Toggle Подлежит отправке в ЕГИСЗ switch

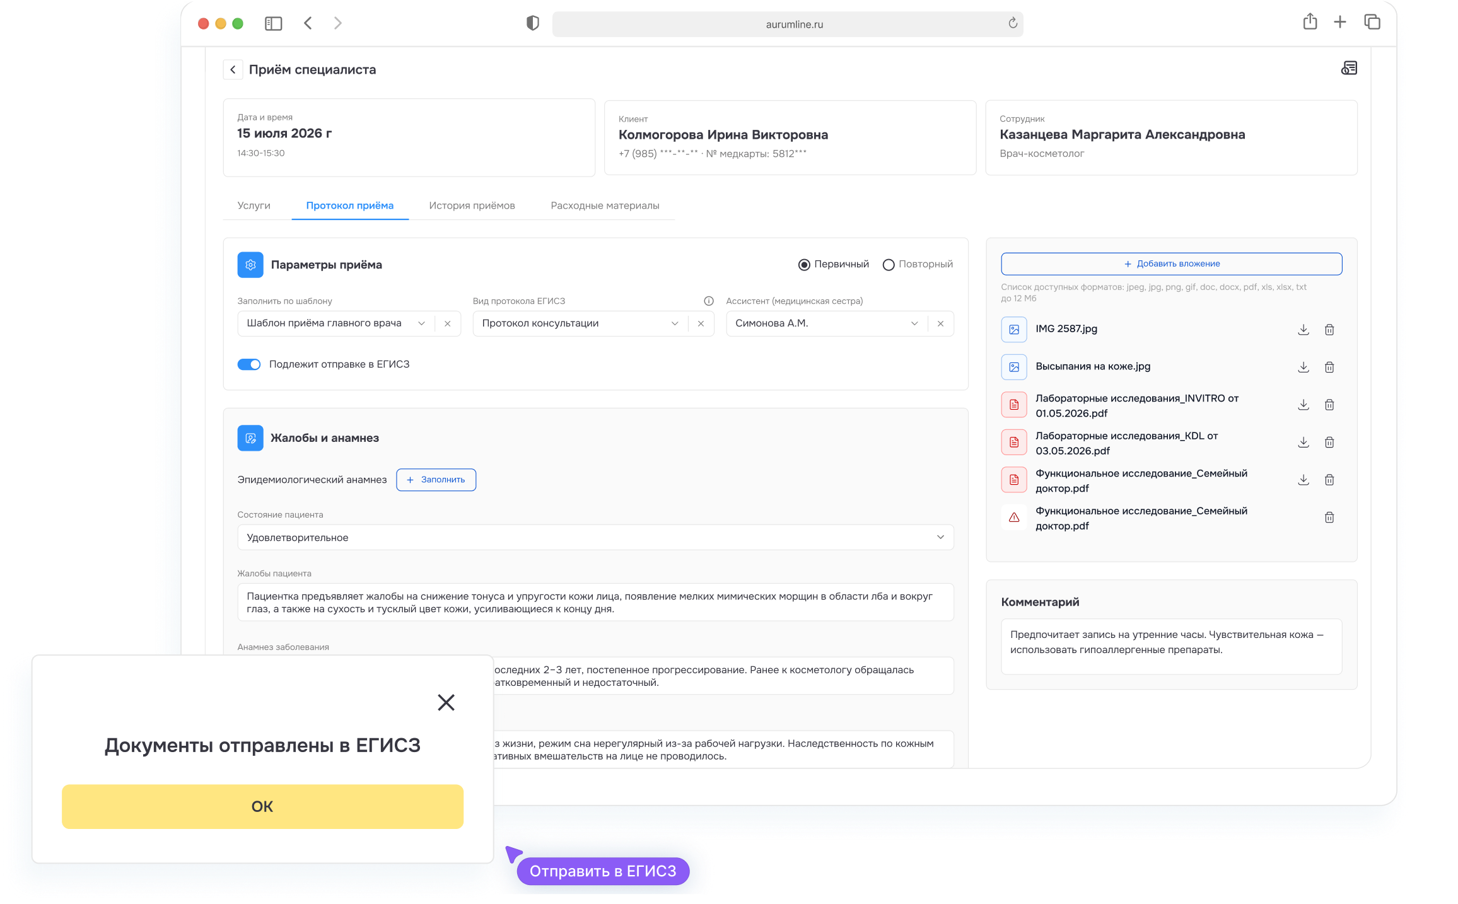pos(249,364)
